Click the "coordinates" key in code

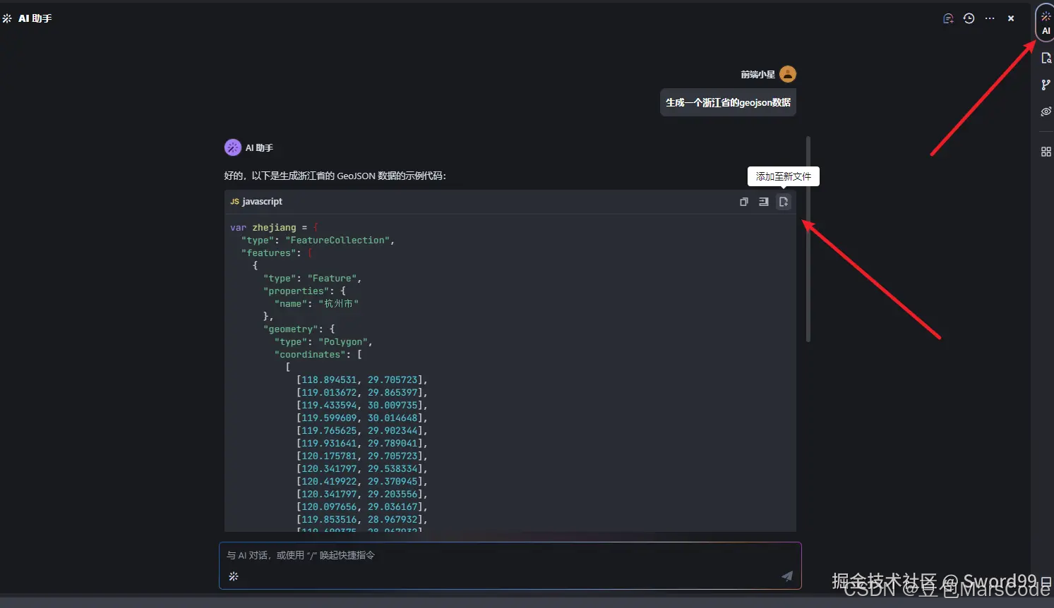point(310,355)
